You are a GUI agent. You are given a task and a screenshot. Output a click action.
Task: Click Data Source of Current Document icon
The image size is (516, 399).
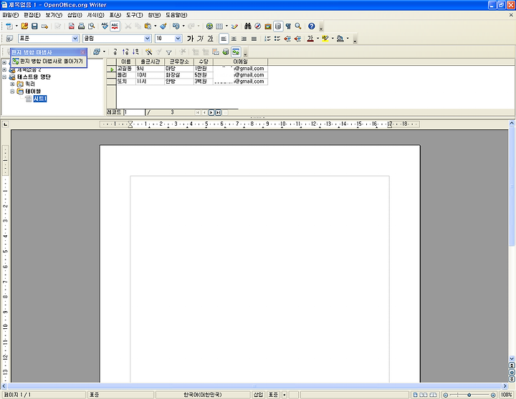pos(226,52)
